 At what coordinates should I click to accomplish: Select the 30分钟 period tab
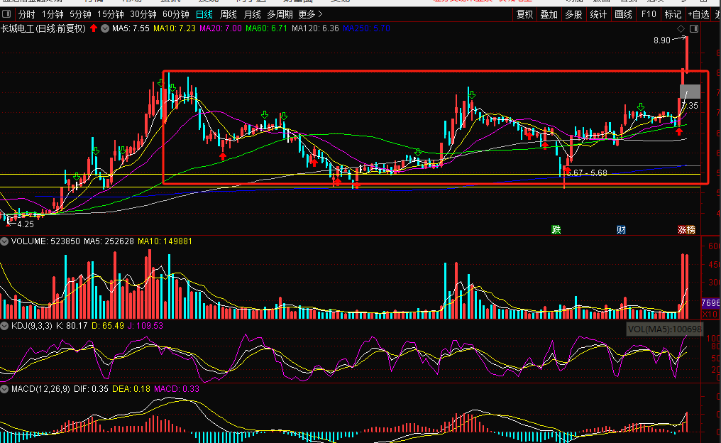[x=143, y=14]
